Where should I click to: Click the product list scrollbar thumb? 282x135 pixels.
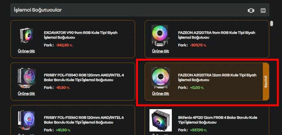271,23
